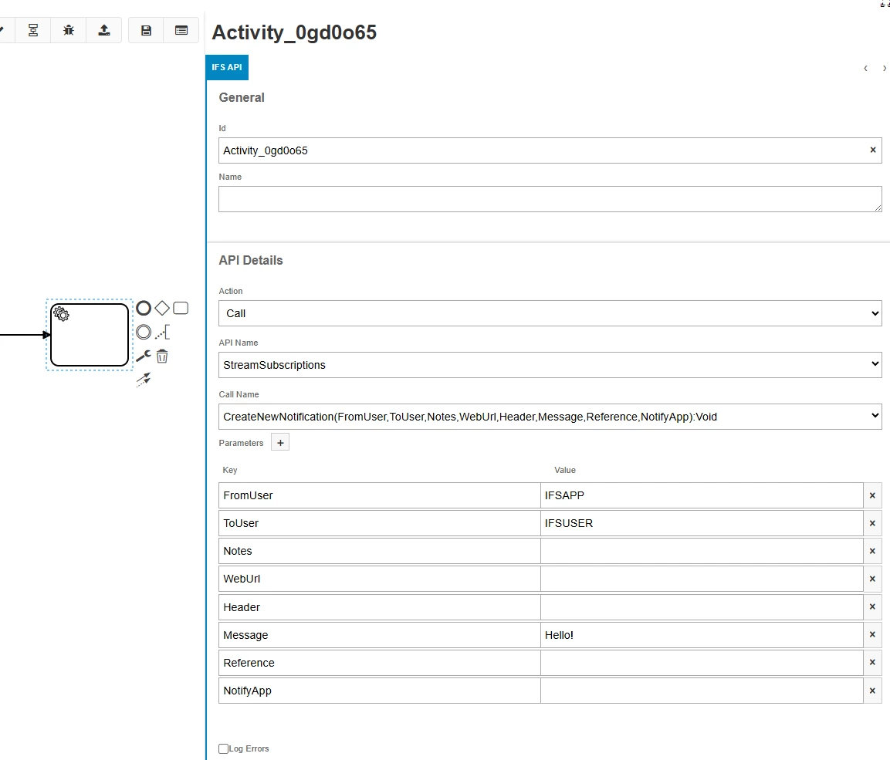Image resolution: width=890 pixels, height=760 pixels.
Task: Remove the Message parameter row
Action: click(x=872, y=635)
